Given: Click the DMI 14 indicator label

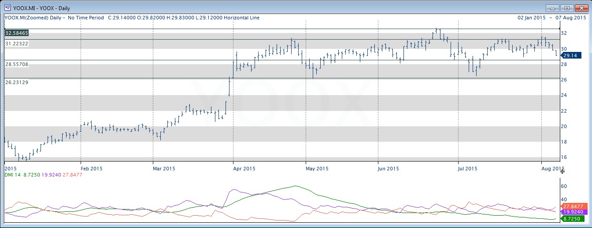Looking at the screenshot, I should [12, 175].
